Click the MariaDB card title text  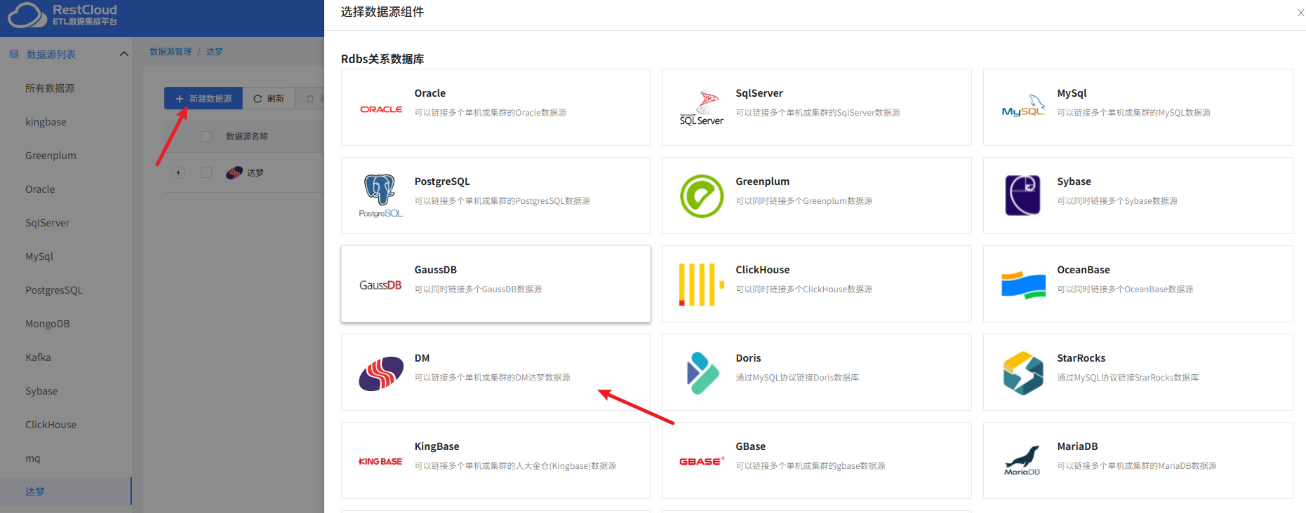coord(1077,446)
